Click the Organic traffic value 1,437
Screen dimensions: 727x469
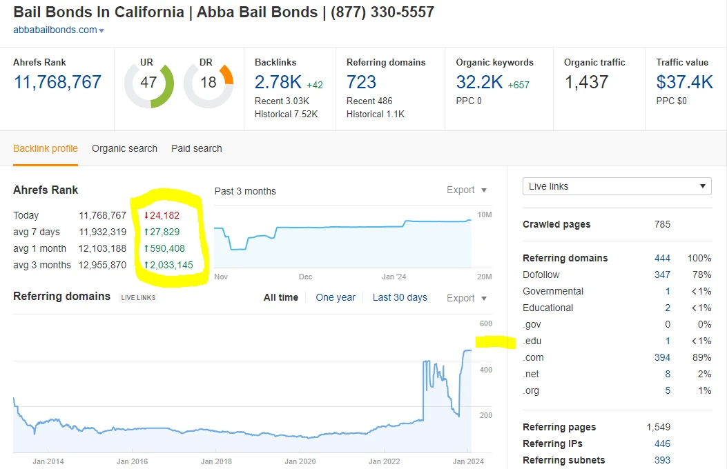[586, 82]
